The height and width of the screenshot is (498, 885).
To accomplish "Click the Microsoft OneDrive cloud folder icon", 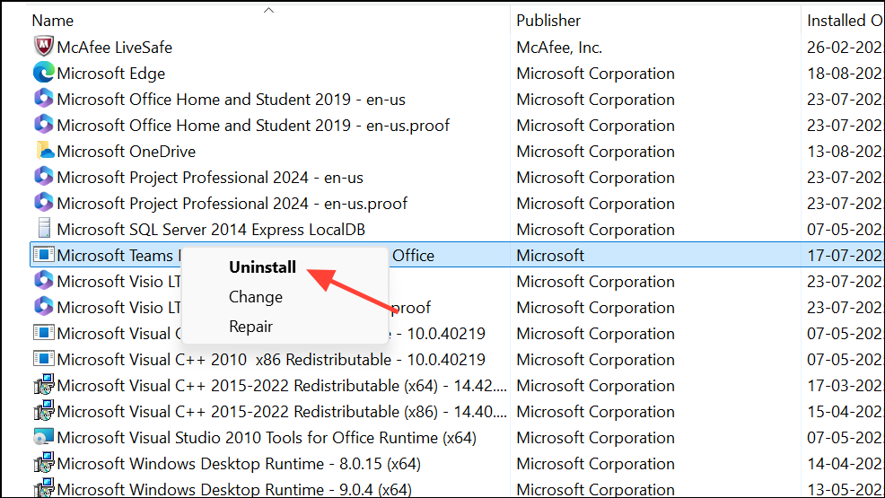I will pos(43,151).
